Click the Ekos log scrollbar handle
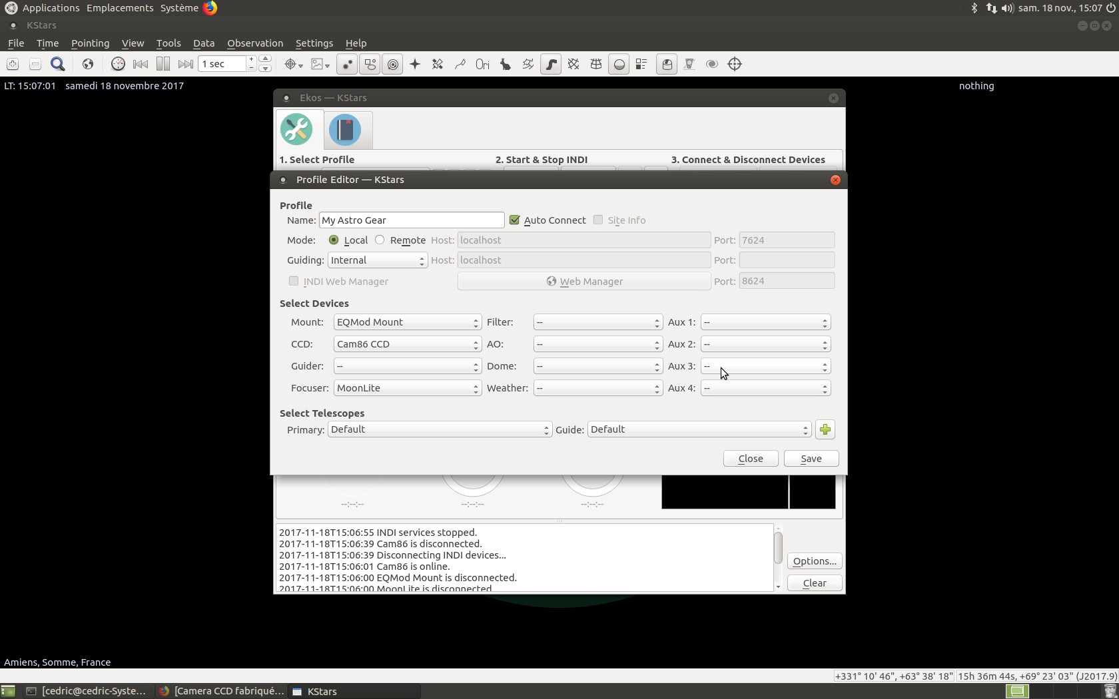The width and height of the screenshot is (1119, 699). click(x=778, y=547)
